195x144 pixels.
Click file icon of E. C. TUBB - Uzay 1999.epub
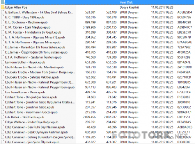point(3,17)
